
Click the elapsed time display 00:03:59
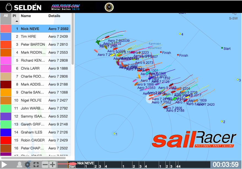tap(225, 165)
